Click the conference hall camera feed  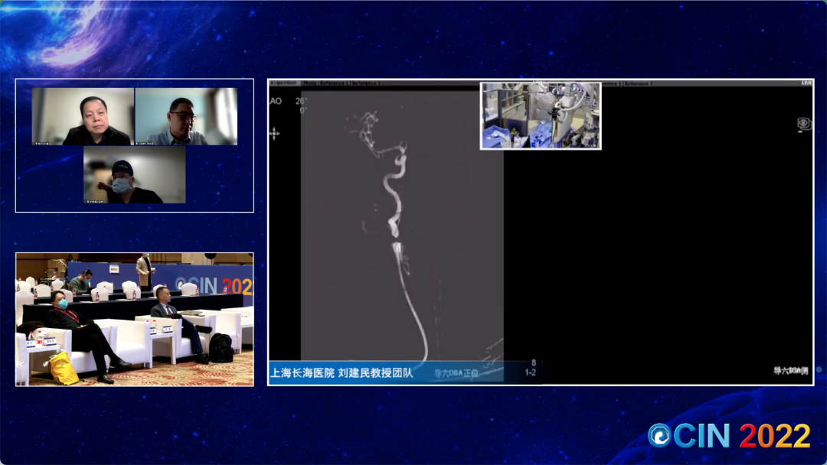(134, 319)
